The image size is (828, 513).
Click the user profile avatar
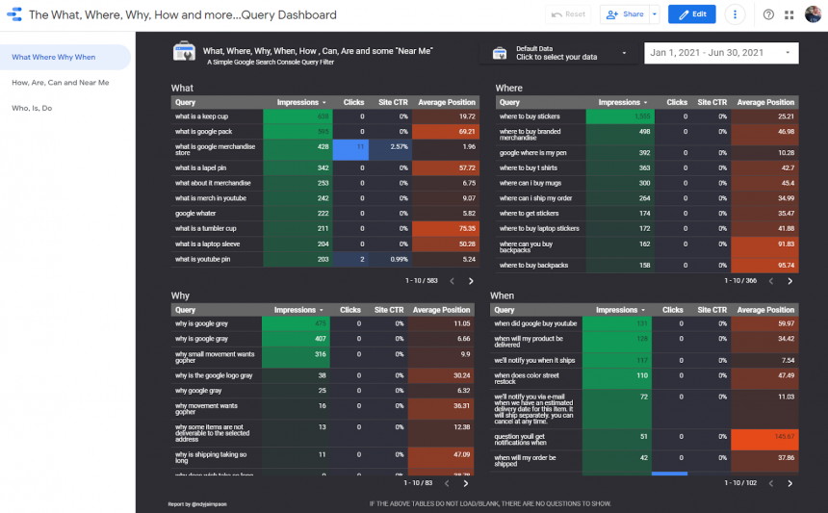click(813, 14)
